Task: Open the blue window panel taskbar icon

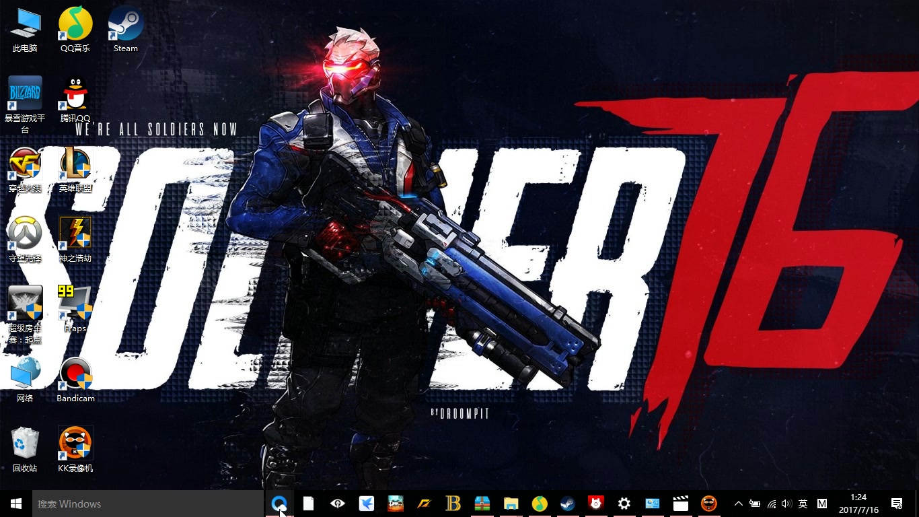Action: coord(652,504)
